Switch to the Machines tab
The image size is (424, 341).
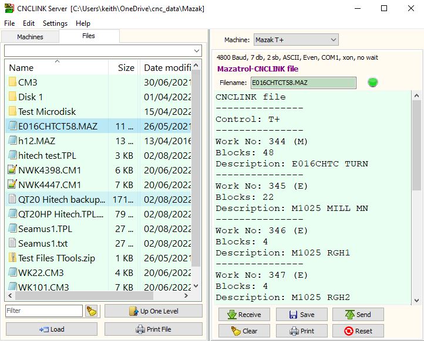[30, 36]
